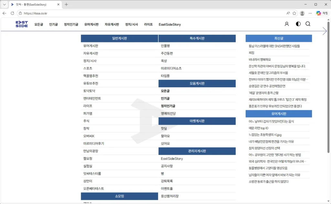This screenshot has height=204, width=331.
Task: Select 인기글 in the top navigation
Action: [53, 25]
